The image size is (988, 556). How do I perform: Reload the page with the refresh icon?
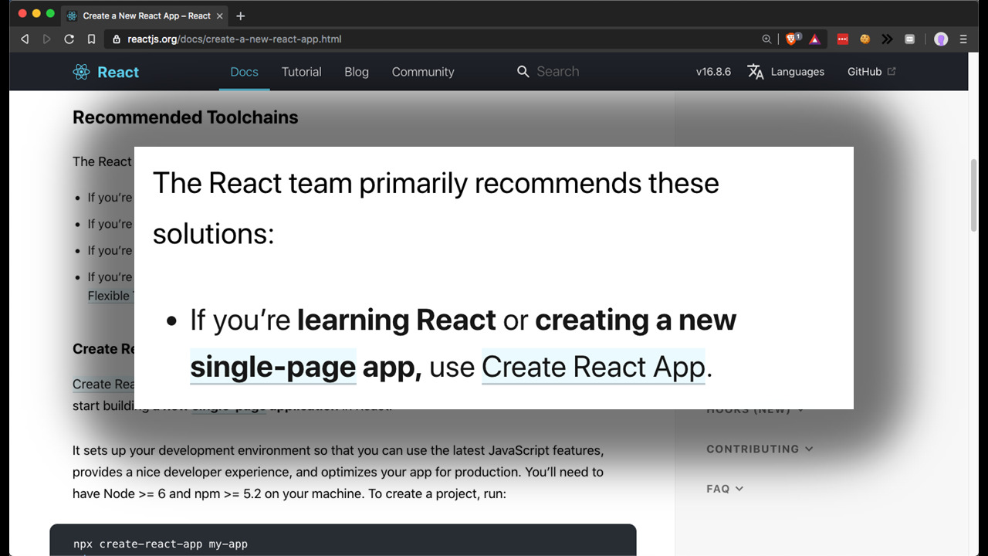point(69,39)
